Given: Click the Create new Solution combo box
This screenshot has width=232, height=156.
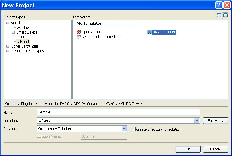Looking at the screenshot, I should (82, 129).
